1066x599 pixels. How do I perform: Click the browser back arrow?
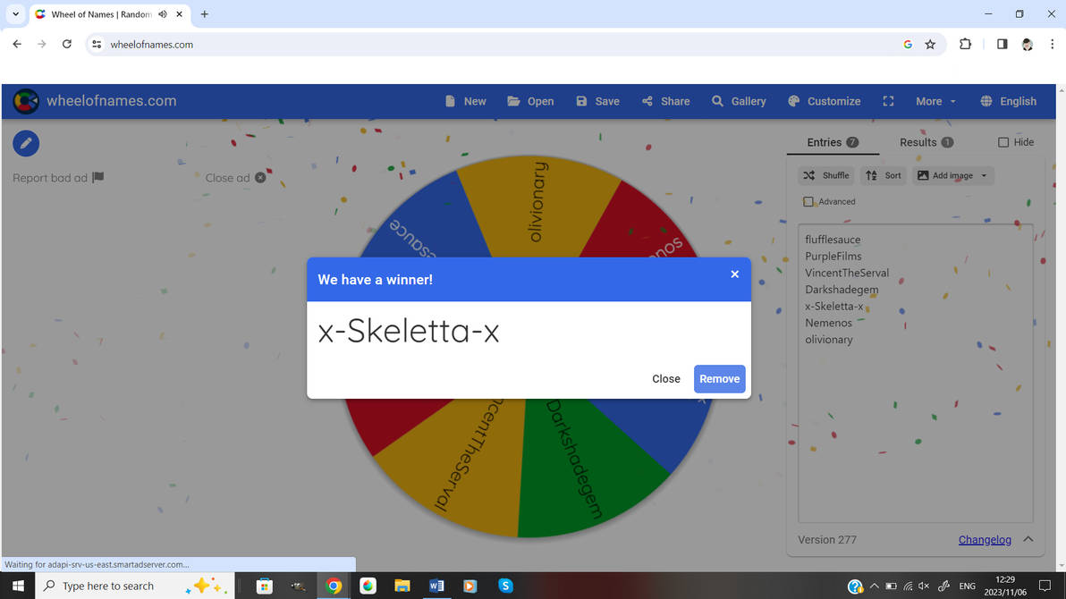click(17, 44)
